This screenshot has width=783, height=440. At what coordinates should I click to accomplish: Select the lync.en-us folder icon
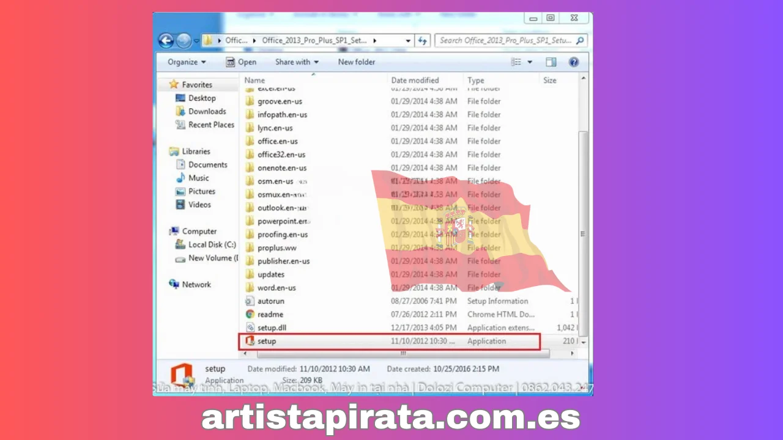click(x=250, y=128)
